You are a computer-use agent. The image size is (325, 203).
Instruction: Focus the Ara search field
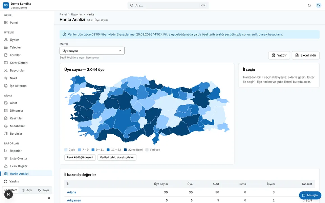click(x=168, y=5)
